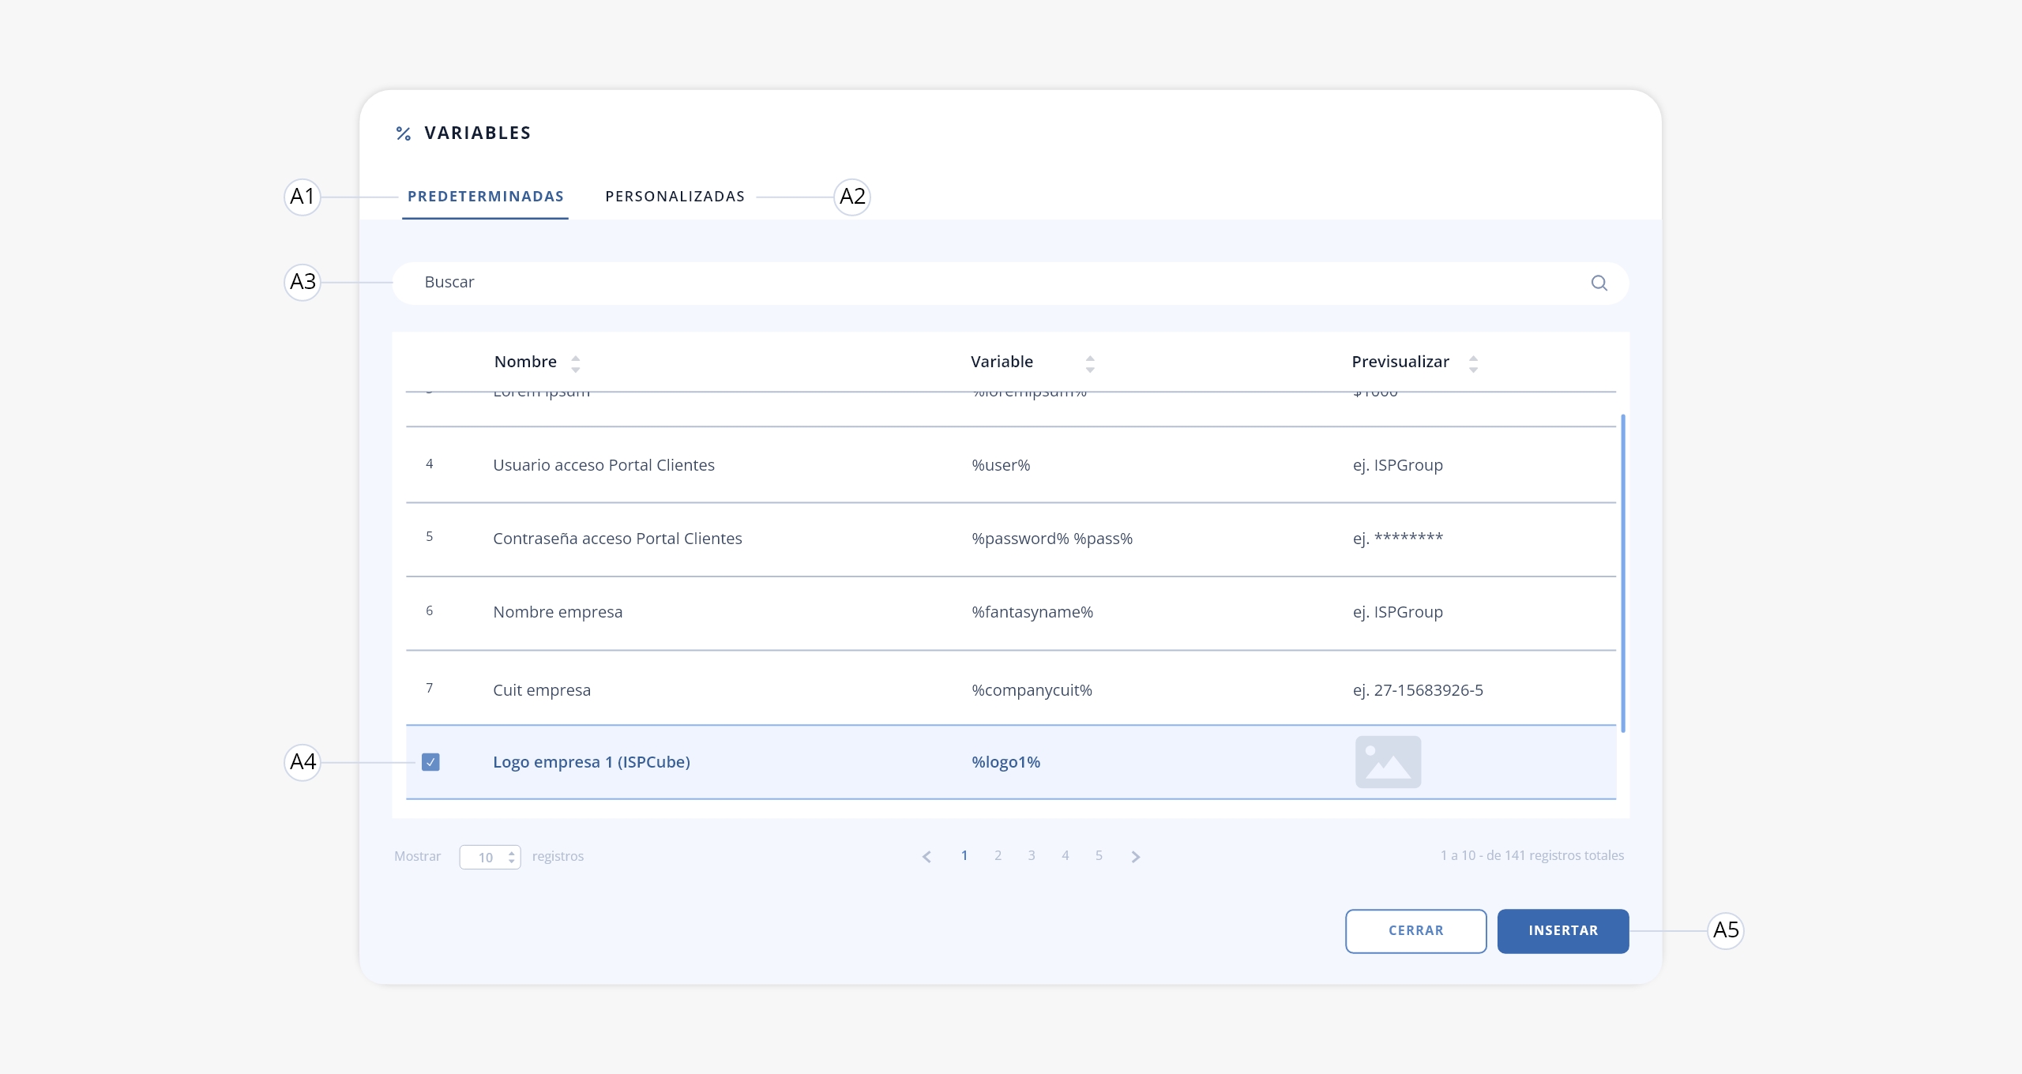Viewport: 2022px width, 1074px height.
Task: Focus the Buscar search field
Action: tap(1010, 283)
